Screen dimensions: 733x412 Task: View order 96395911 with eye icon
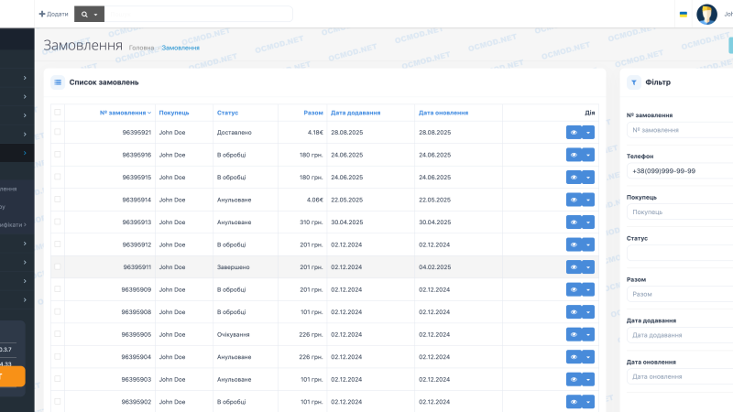[x=574, y=266]
